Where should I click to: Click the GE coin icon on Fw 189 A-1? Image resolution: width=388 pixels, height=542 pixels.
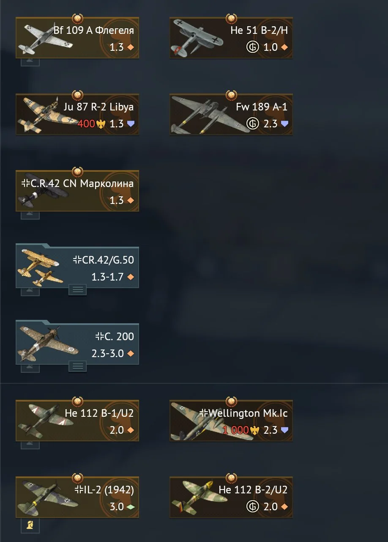click(252, 124)
